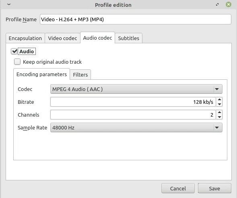Click the Codec label text
The width and height of the screenshot is (237, 198).
tap(25, 89)
